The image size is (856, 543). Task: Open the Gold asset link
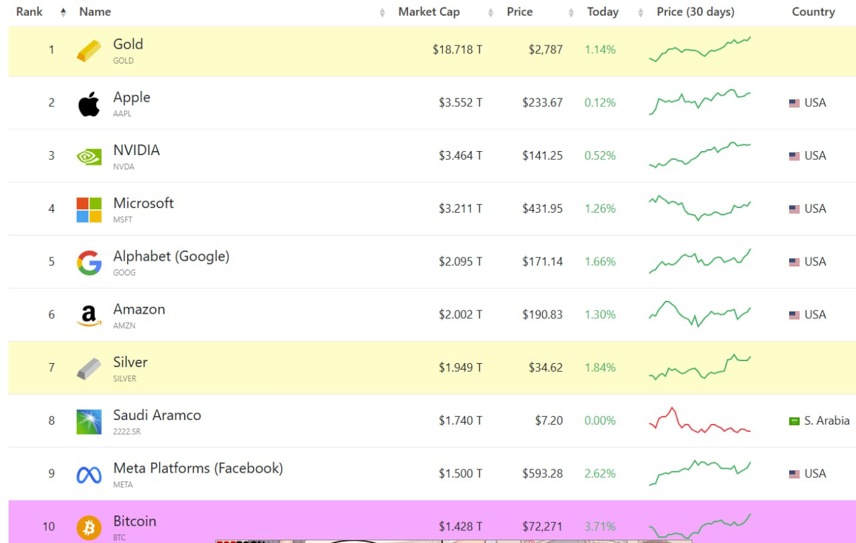click(128, 44)
